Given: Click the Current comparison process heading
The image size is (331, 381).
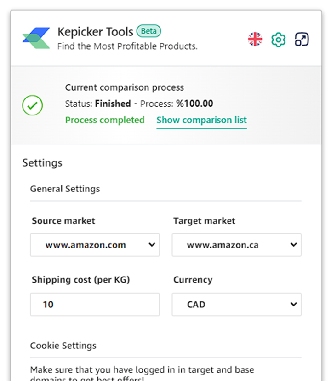Looking at the screenshot, I should (x=124, y=87).
